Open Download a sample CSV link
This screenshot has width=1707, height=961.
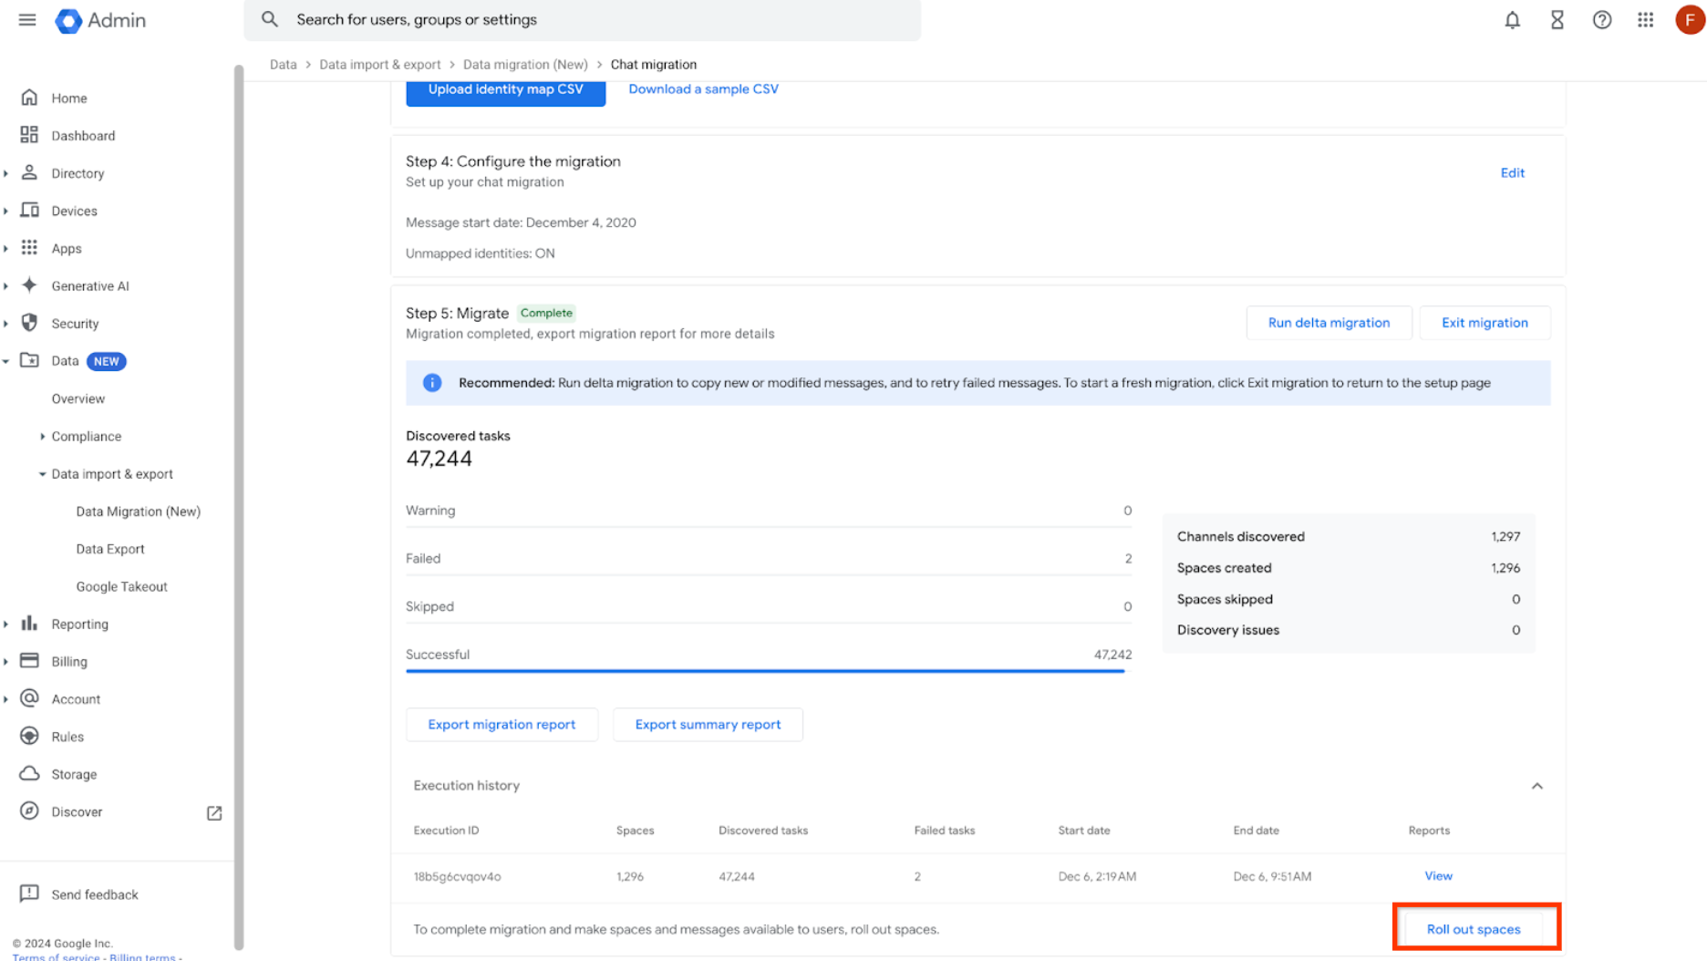702,88
